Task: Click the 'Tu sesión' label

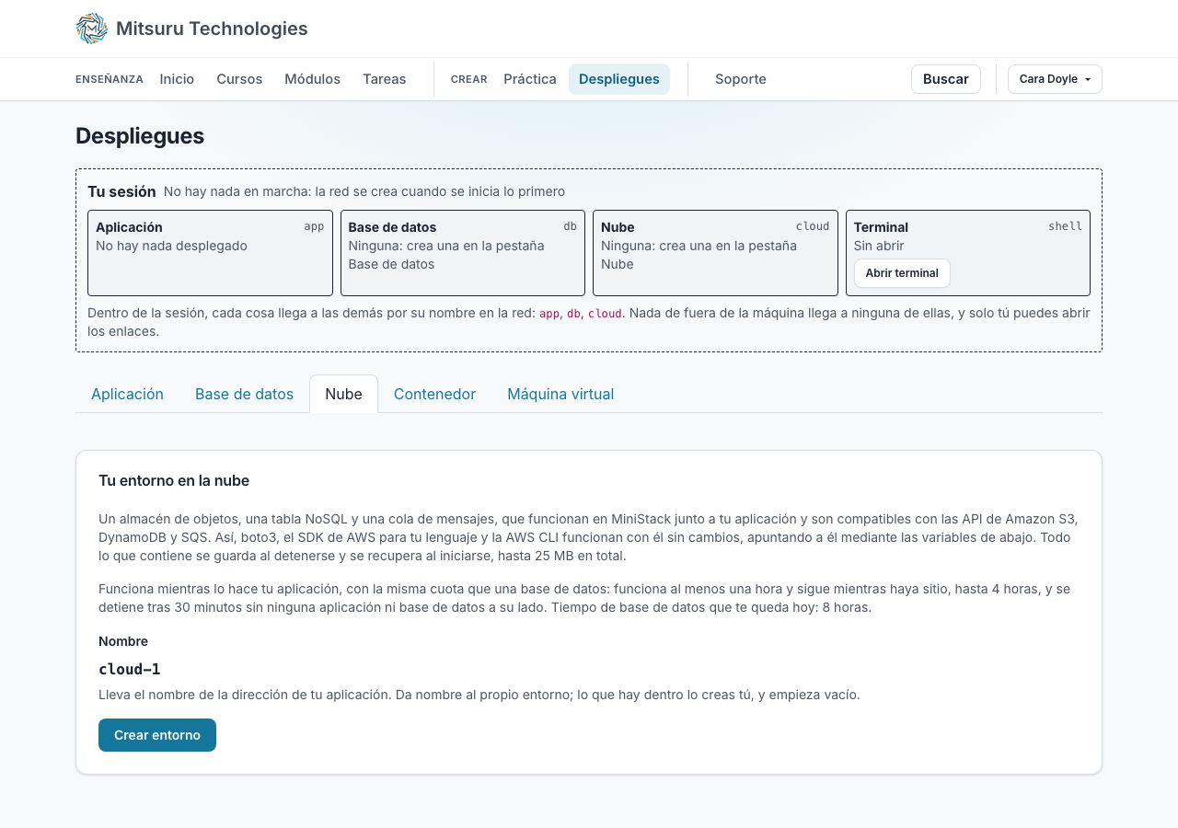Action: pos(121,191)
